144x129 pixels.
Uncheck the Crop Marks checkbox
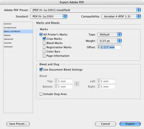pos(44,39)
